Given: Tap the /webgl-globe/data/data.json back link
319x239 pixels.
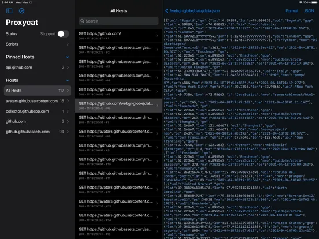Looking at the screenshot, I should (195, 11).
